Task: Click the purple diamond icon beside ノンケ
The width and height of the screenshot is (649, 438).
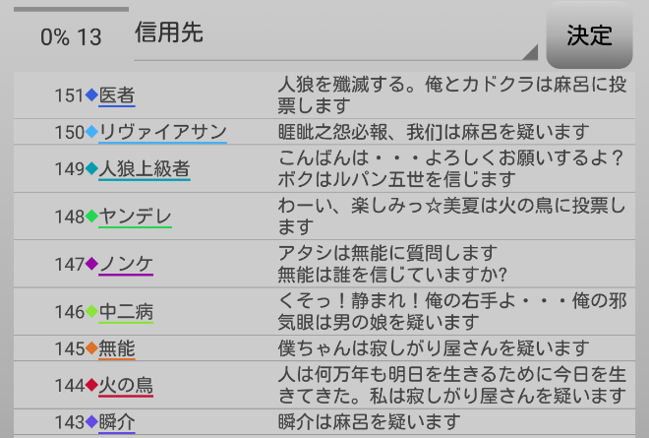Action: pyautogui.click(x=91, y=264)
